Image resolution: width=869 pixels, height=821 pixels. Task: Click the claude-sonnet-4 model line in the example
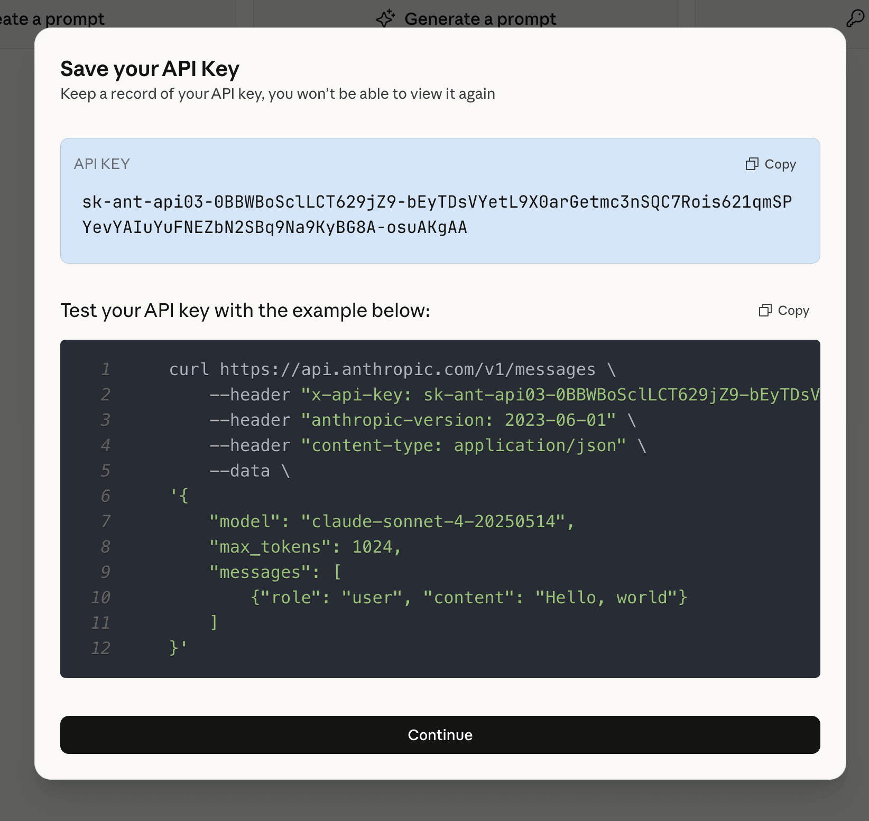pos(391,521)
